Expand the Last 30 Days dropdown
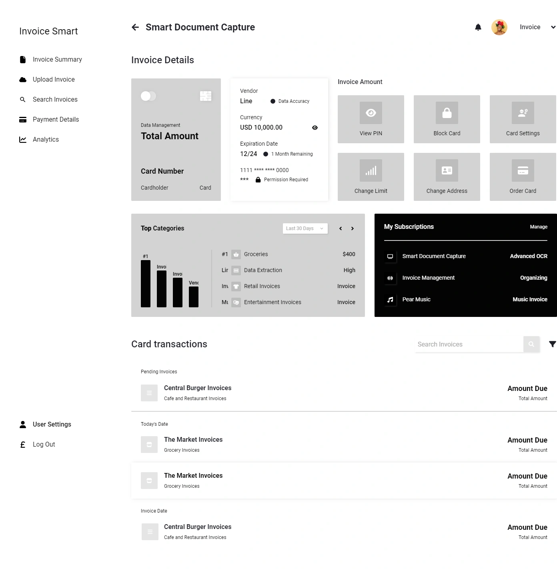Screen dimensions: 557x569 [x=305, y=228]
